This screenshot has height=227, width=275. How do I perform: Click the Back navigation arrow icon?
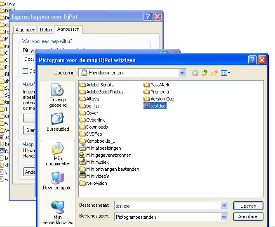(x=195, y=73)
